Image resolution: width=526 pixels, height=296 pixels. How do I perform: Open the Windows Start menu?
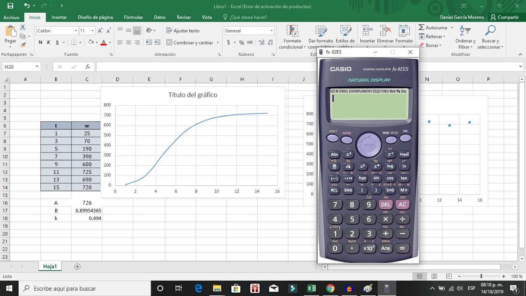coord(9,288)
